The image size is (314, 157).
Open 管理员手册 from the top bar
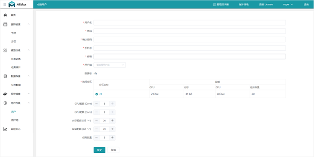[221, 5]
